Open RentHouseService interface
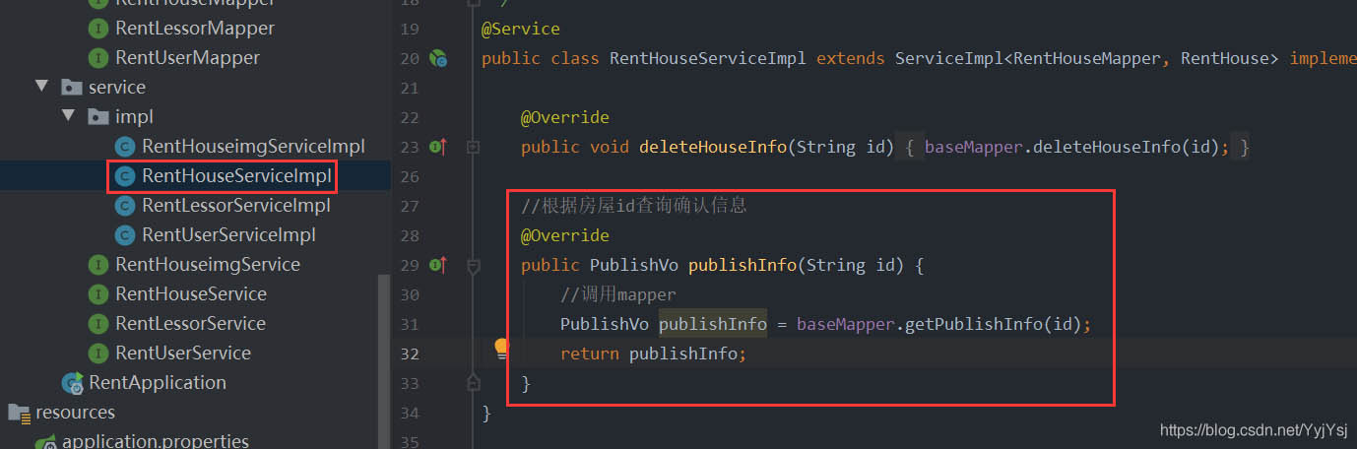The image size is (1357, 449). tap(191, 294)
